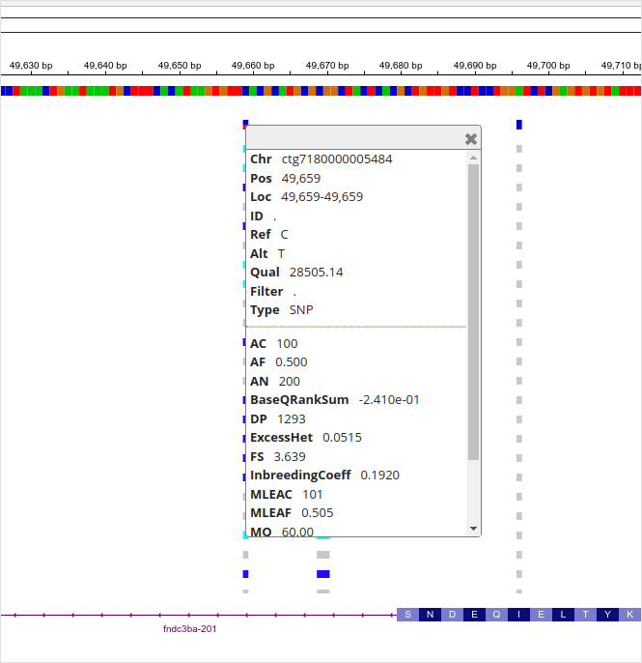Click the AF value 0.500
The image size is (642, 663).
coord(292,361)
